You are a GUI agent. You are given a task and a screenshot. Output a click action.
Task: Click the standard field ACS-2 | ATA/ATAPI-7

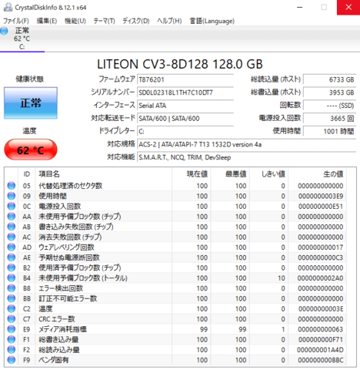[x=247, y=144]
